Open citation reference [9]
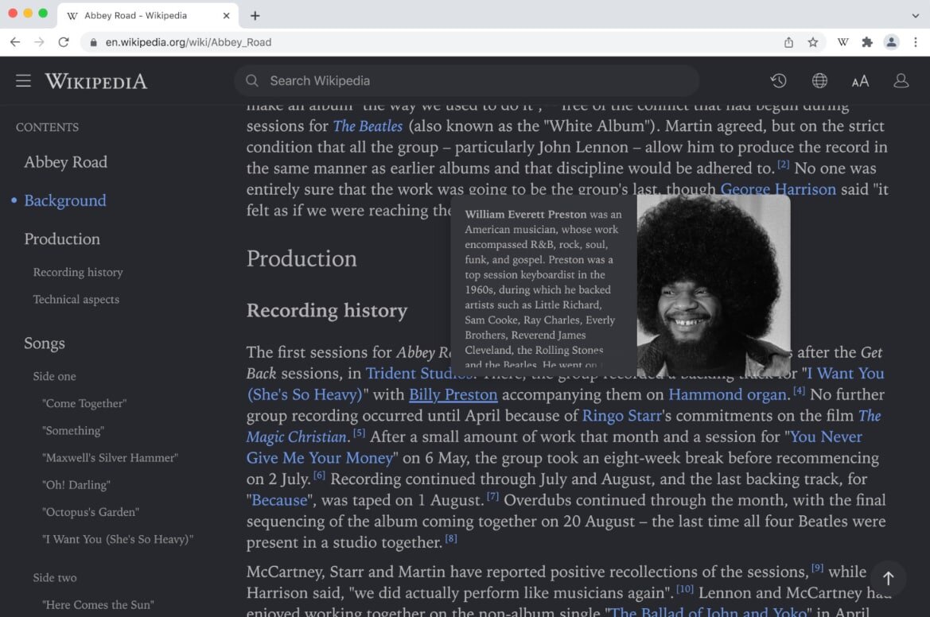The image size is (930, 617). 817,568
